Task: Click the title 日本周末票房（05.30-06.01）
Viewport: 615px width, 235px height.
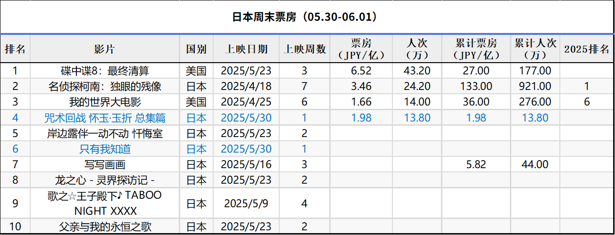Action: (305, 17)
